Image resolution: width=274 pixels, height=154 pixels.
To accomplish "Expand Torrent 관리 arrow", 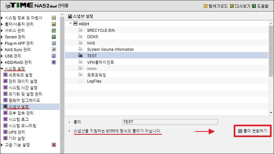I will (x=2, y=37).
